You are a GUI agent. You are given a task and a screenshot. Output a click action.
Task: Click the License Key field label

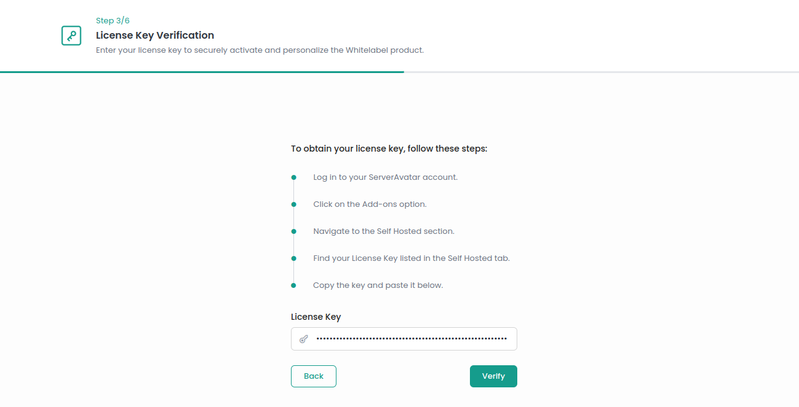[x=316, y=317]
